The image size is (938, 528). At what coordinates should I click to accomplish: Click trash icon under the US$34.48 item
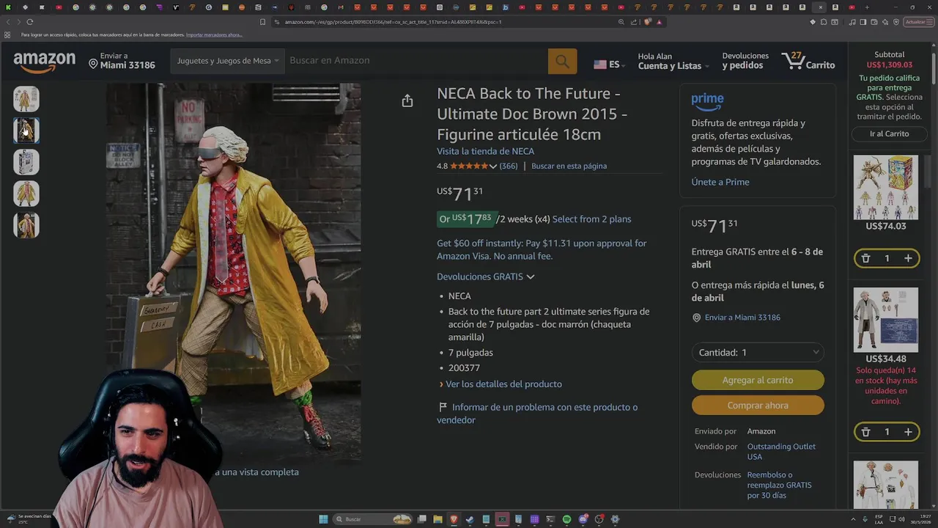pyautogui.click(x=865, y=432)
